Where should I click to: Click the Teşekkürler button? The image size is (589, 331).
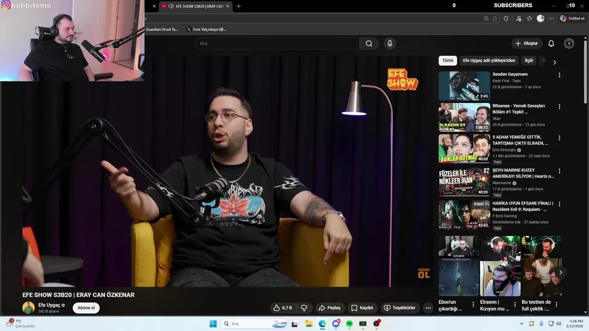coord(399,308)
